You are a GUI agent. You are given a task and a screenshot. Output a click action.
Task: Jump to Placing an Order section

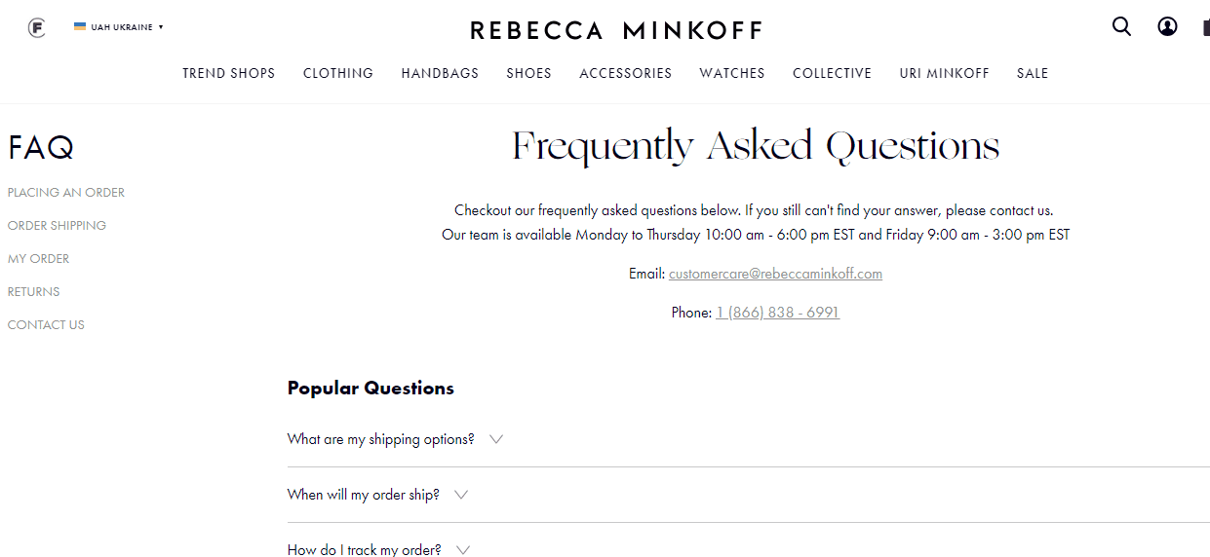66,193
